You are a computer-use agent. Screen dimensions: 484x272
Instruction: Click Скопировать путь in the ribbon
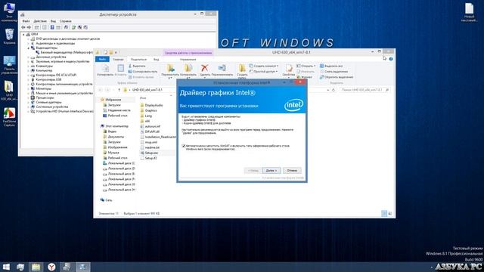point(143,72)
